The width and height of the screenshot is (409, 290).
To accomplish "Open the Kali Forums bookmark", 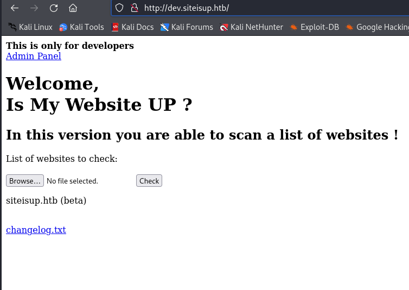I will [x=187, y=27].
